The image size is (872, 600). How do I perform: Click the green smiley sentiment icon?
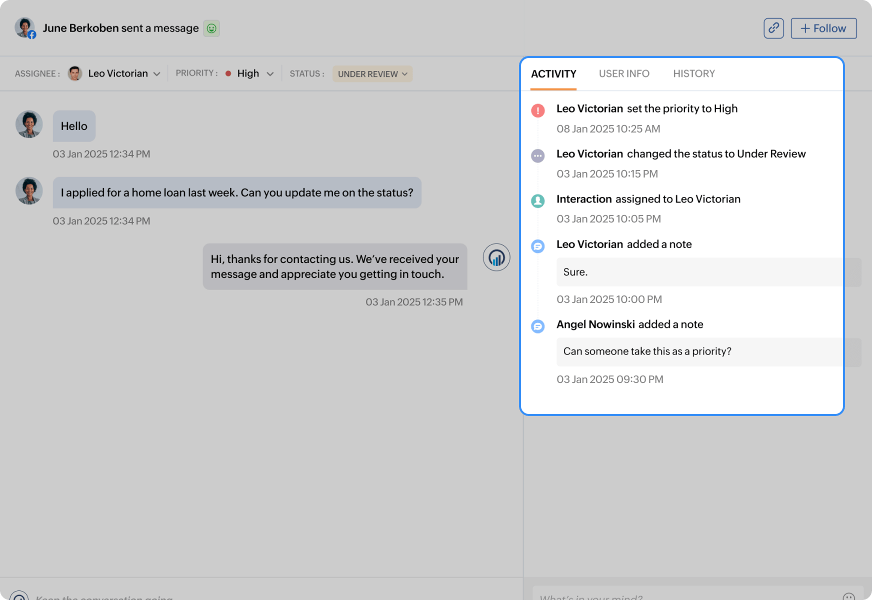coord(211,28)
